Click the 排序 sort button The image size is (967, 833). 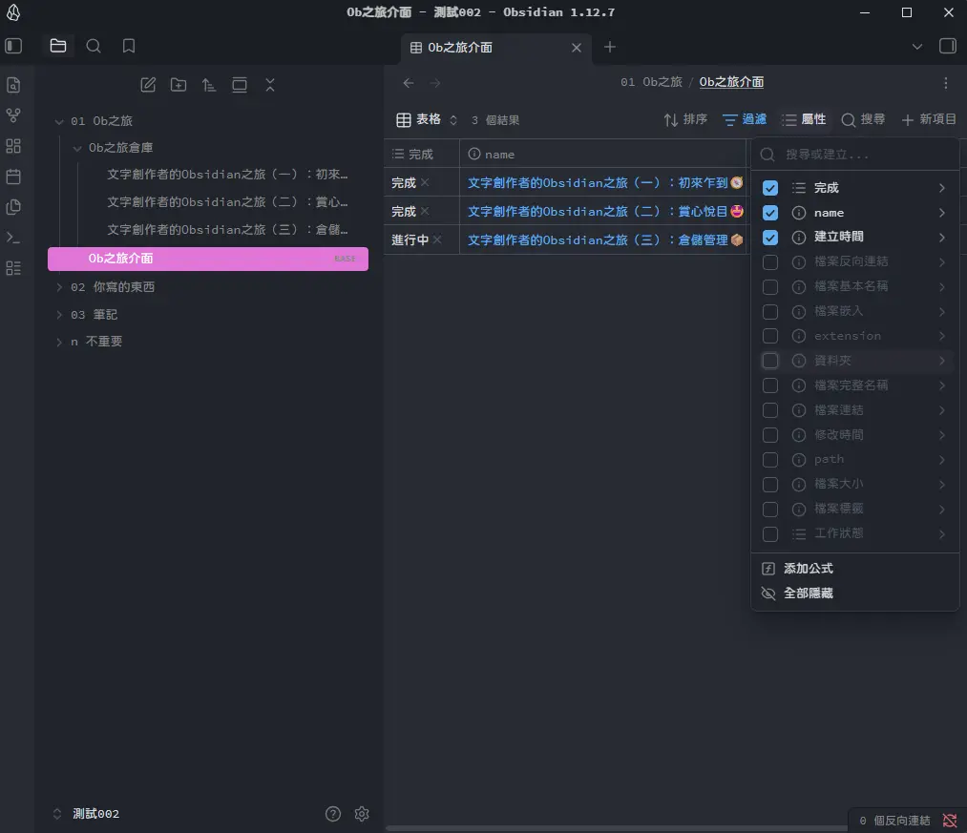point(685,120)
